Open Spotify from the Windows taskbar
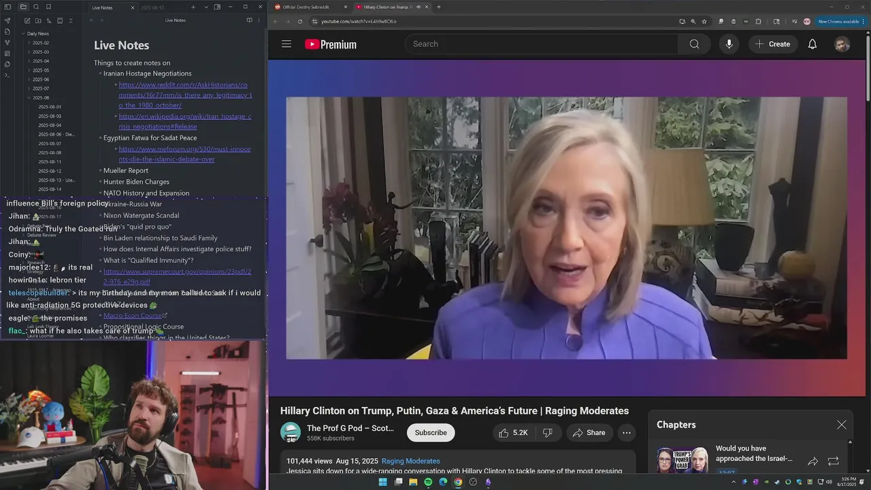The width and height of the screenshot is (871, 490). (428, 482)
